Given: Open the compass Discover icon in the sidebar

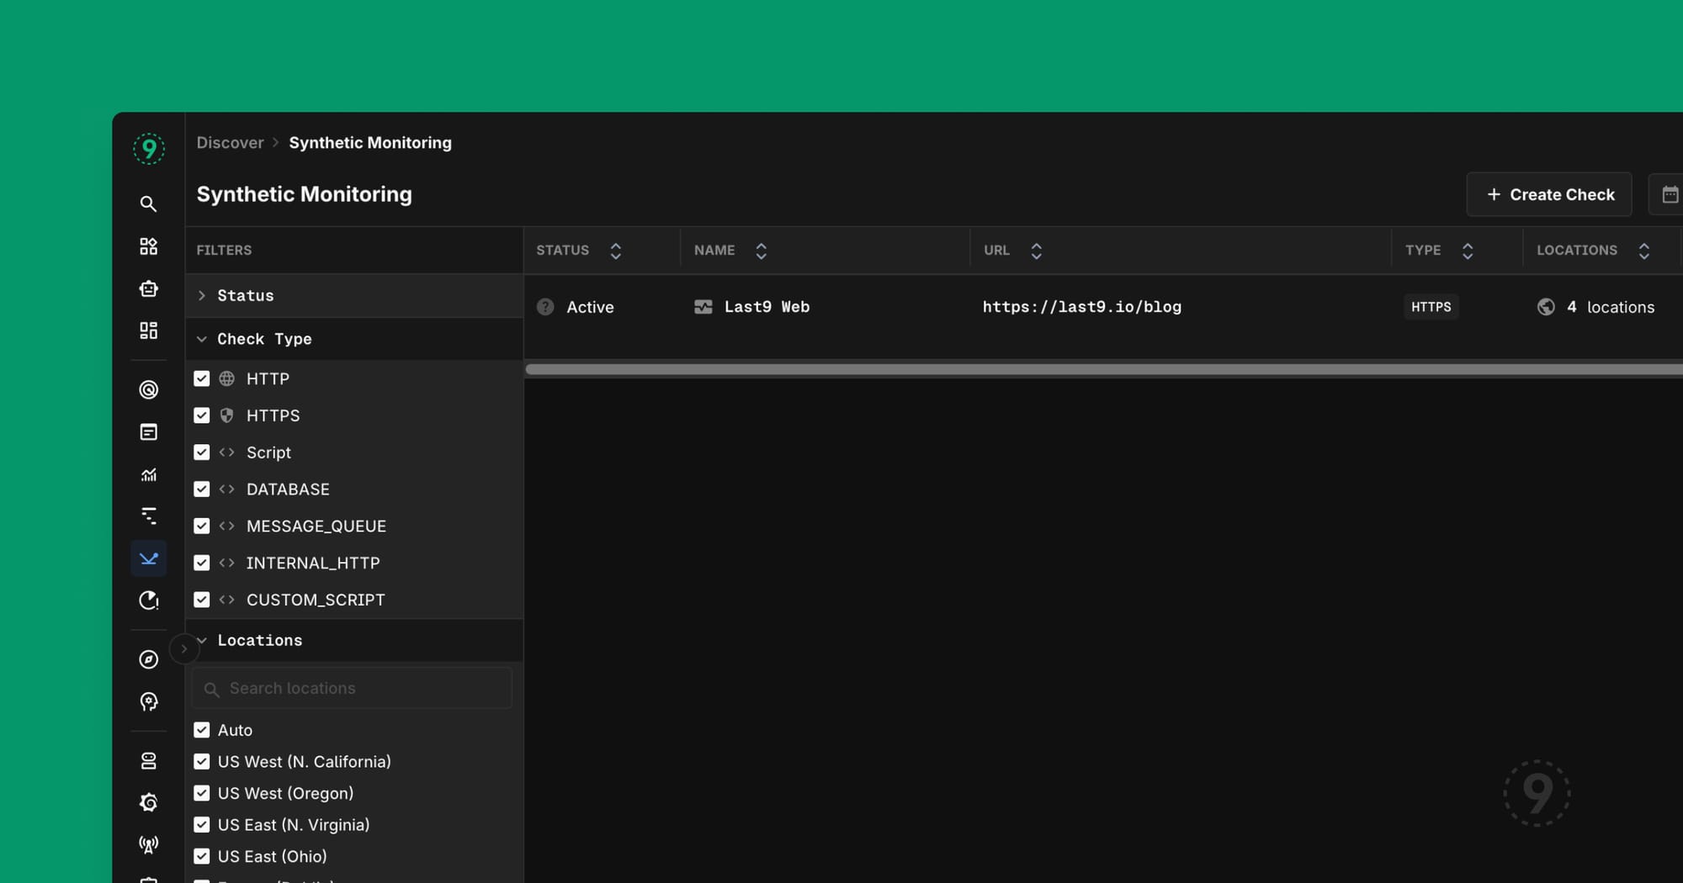Looking at the screenshot, I should [149, 658].
